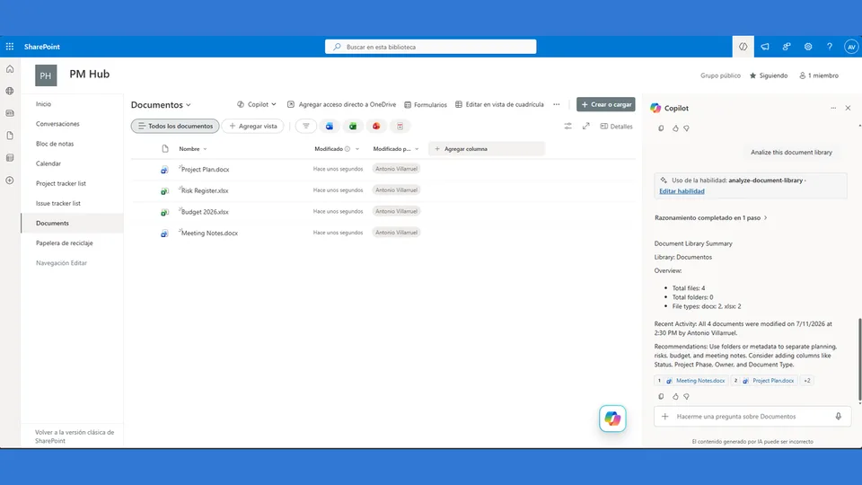Open the 'Modificado p...' column header menu
The width and height of the screenshot is (862, 485).
pos(396,149)
